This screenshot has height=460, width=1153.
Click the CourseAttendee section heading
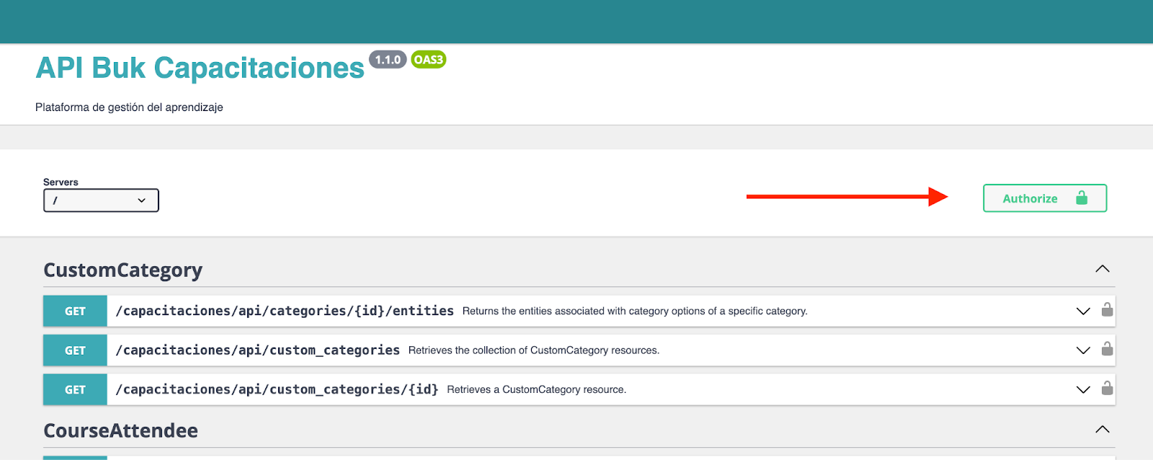coord(121,430)
